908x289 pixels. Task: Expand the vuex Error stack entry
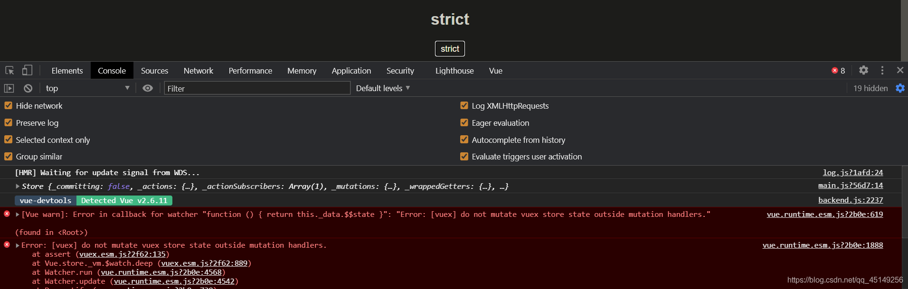click(x=18, y=245)
